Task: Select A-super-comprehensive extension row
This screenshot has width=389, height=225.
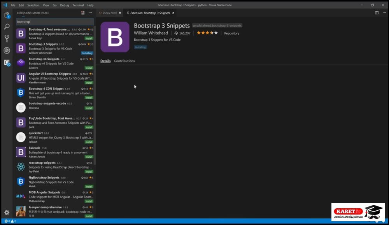Action: (x=55, y=211)
